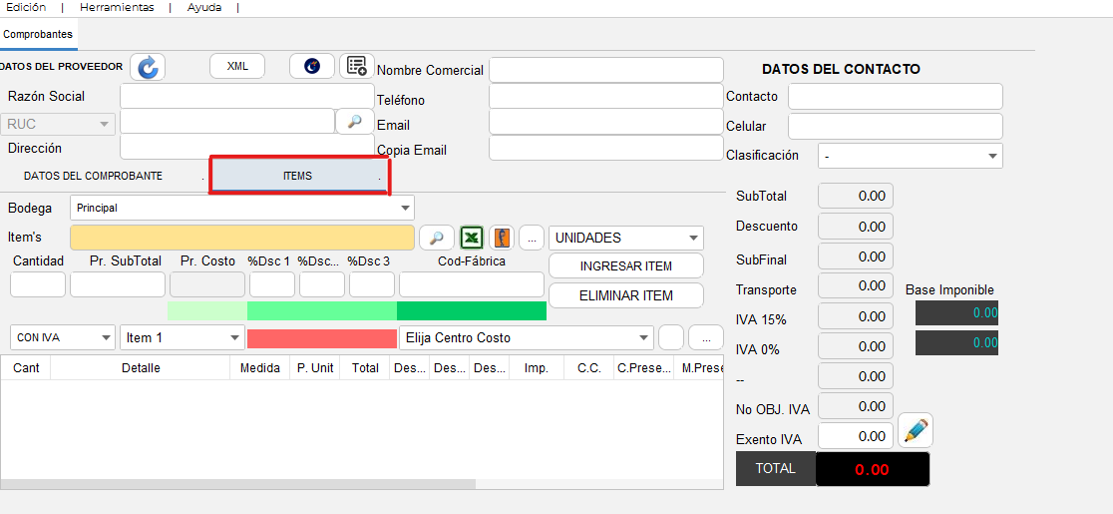Click the Razón Social input field
1113x514 pixels.
pos(246,97)
